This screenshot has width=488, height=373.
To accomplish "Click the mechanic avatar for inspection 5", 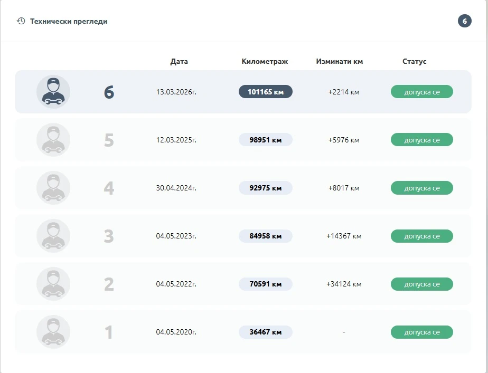I will pyautogui.click(x=53, y=140).
